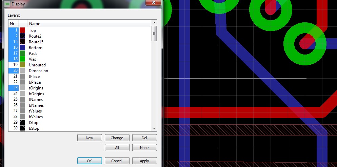Image resolution: width=337 pixels, height=167 pixels.
Task: Click the olive Unrouted layer swatch
Action: pos(22,65)
